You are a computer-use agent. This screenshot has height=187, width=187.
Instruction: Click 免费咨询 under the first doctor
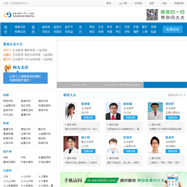coord(88,117)
